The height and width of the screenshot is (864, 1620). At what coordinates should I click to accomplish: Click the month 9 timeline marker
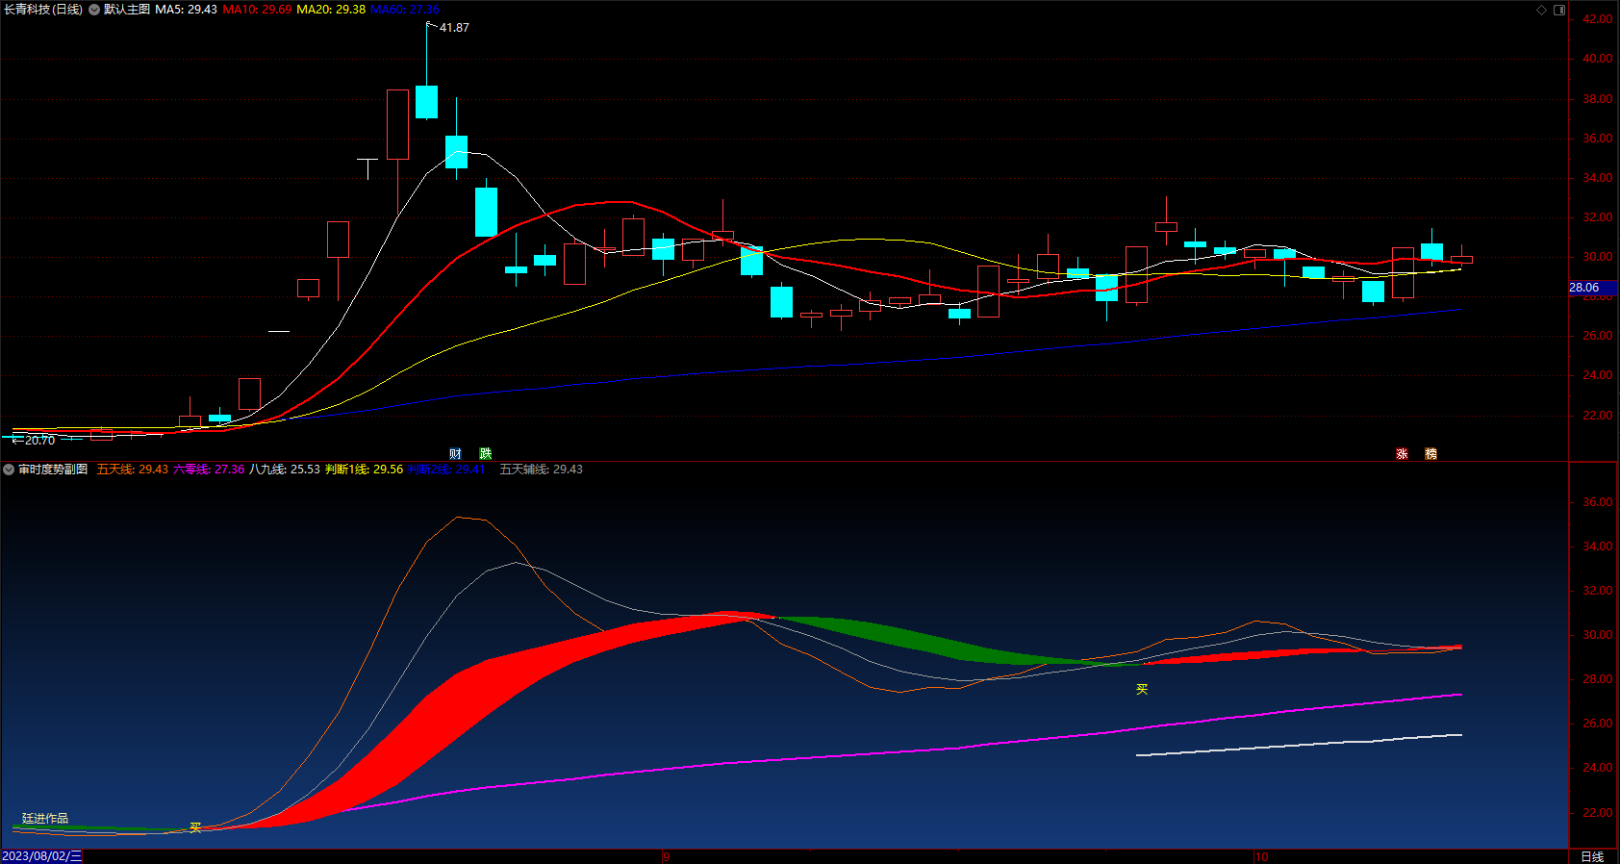pos(666,856)
